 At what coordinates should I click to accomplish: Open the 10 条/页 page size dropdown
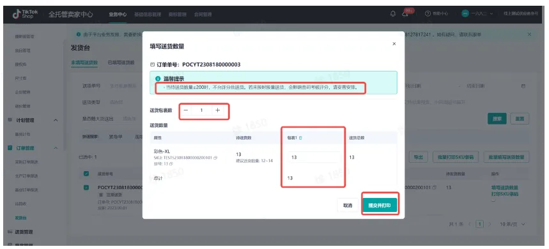point(512,224)
